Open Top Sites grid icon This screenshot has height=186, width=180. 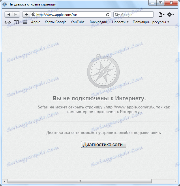(x=25, y=22)
